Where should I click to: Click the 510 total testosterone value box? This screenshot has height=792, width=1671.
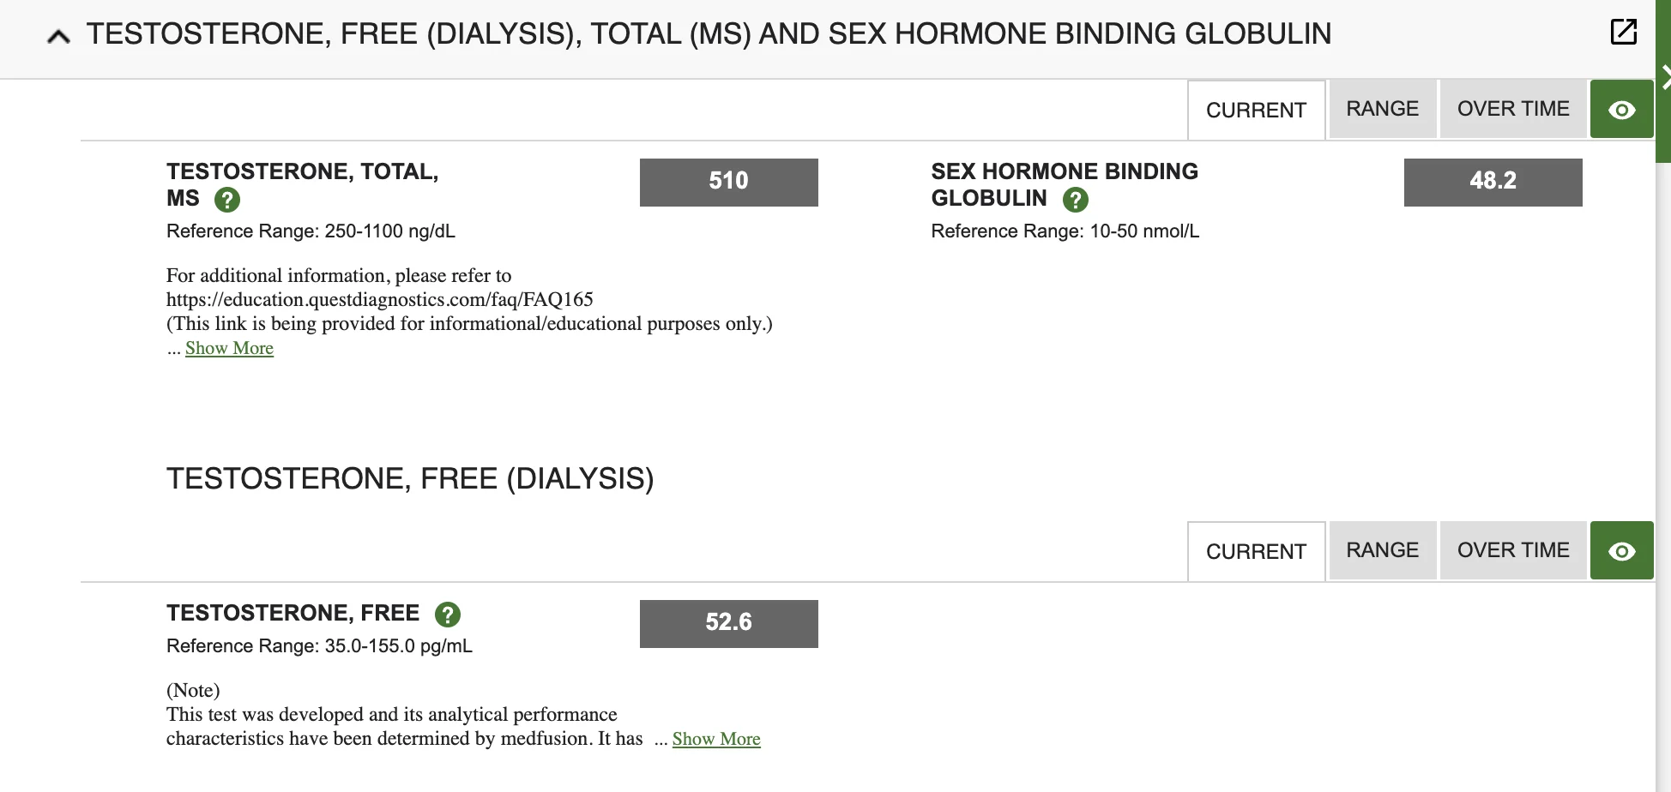point(728,182)
